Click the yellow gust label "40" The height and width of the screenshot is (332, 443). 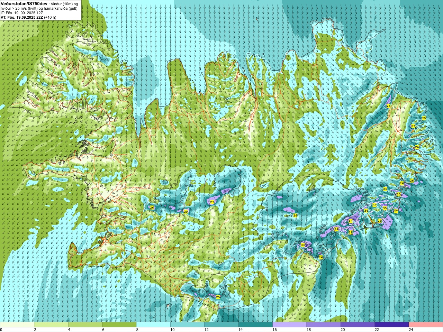(x=350, y=221)
